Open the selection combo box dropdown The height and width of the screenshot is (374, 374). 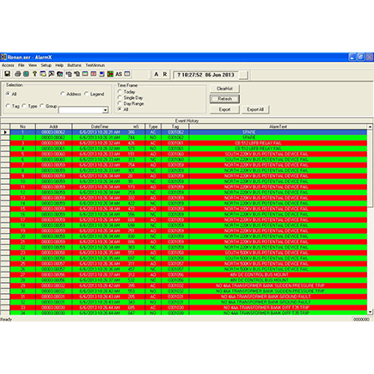click(105, 110)
